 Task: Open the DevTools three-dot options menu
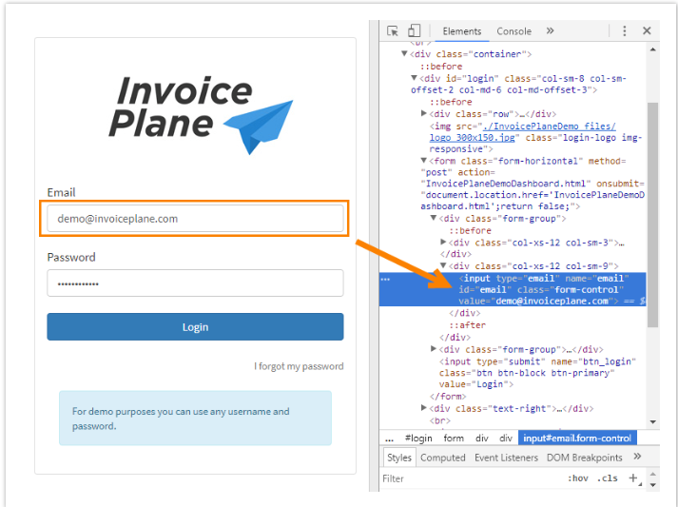(x=625, y=30)
